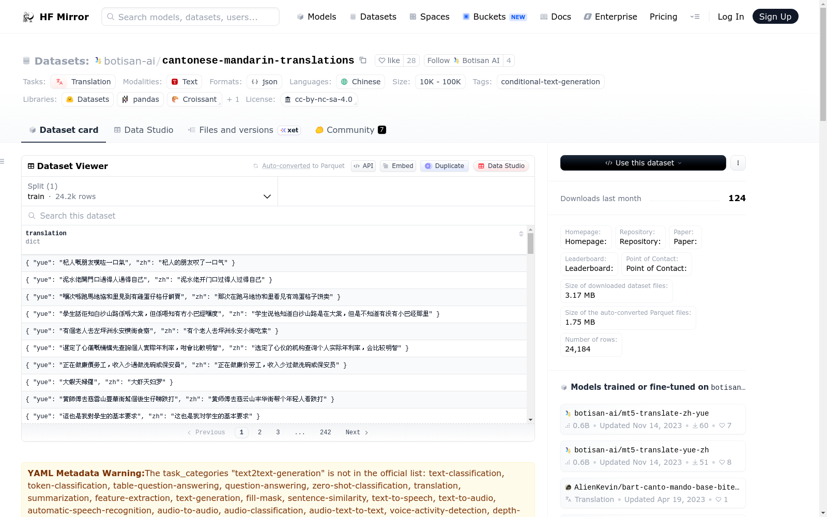
Task: Follow Botisan AI
Action: (463, 60)
